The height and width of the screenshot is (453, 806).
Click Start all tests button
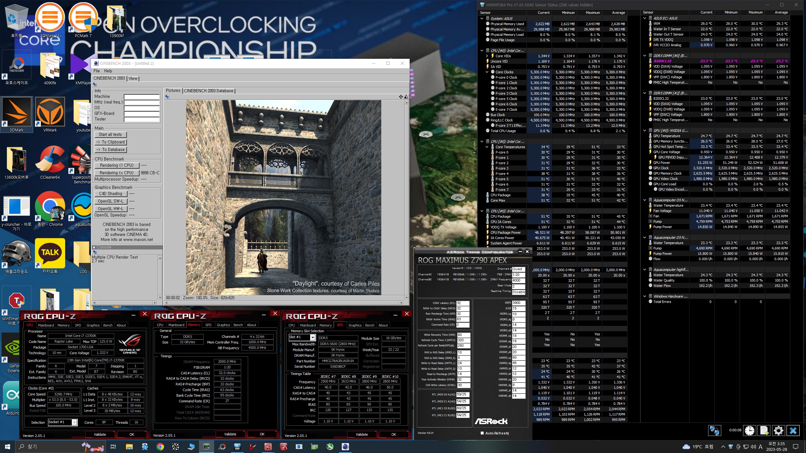[x=110, y=134]
